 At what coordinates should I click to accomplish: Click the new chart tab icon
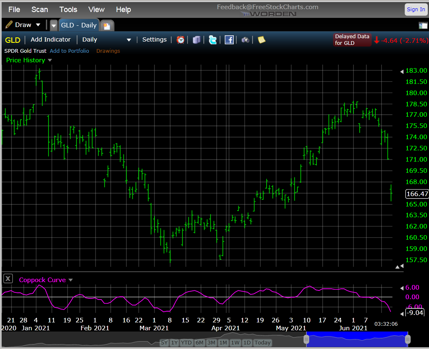tap(107, 26)
